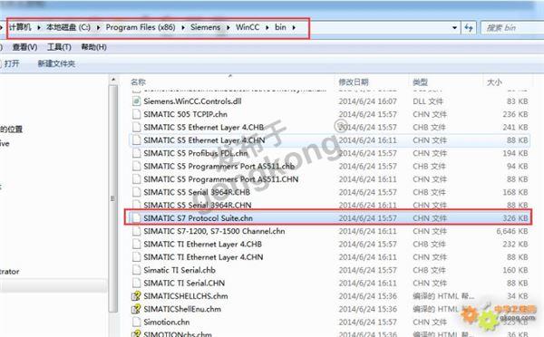Image resolution: width=544 pixels, height=337 pixels.
Task: Go to 计算机 in the address path
Action: coord(20,27)
